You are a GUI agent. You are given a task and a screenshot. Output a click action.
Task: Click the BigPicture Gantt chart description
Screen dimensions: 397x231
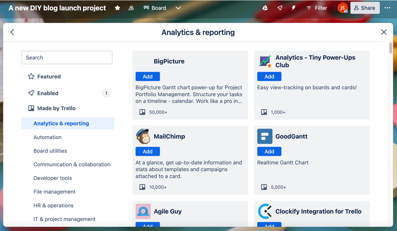point(189,94)
